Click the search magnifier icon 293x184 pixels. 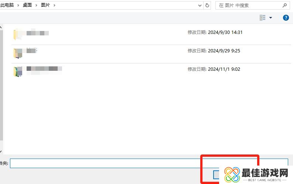click(x=285, y=6)
